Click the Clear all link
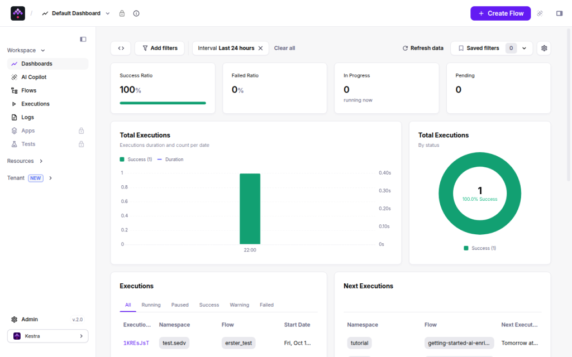This screenshot has width=572, height=357. (284, 48)
